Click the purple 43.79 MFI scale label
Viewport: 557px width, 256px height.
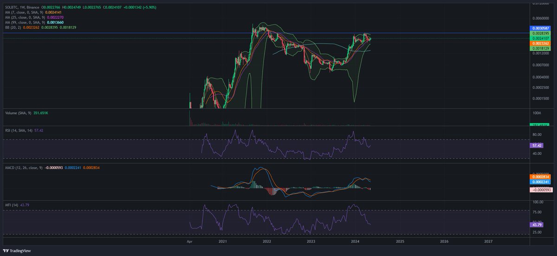click(537, 225)
